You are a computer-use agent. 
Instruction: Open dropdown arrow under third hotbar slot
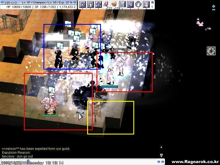98,9
